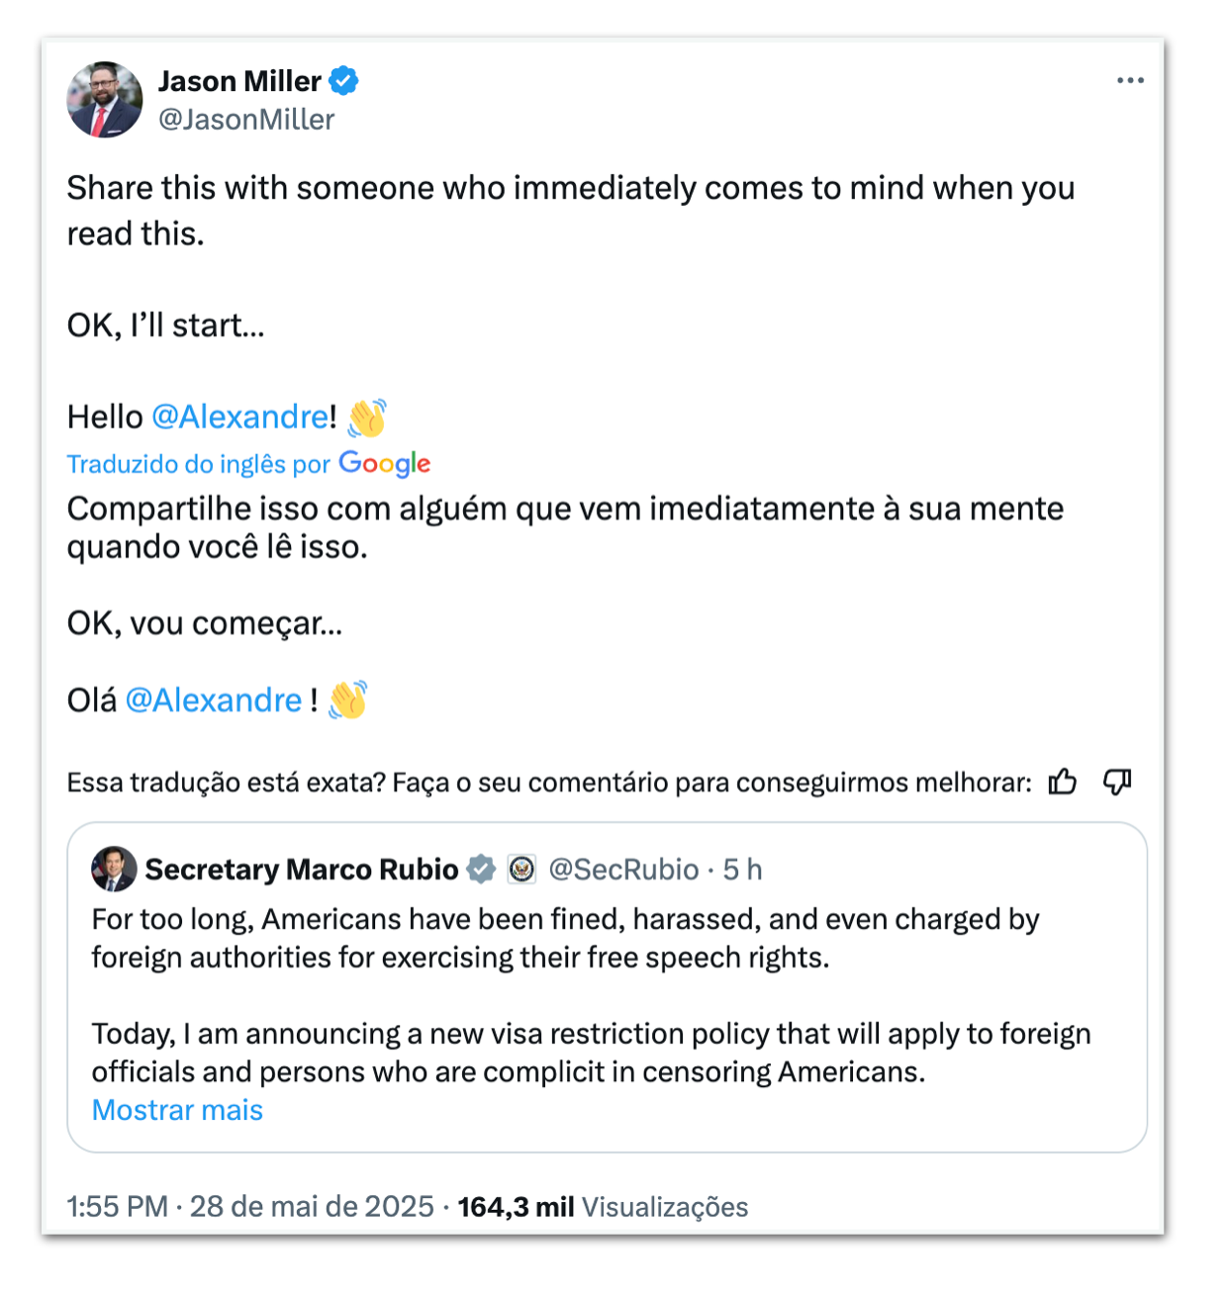Click the 1:55 PM 28 de mai timestamp
The height and width of the screenshot is (1292, 1229).
coord(250,1207)
